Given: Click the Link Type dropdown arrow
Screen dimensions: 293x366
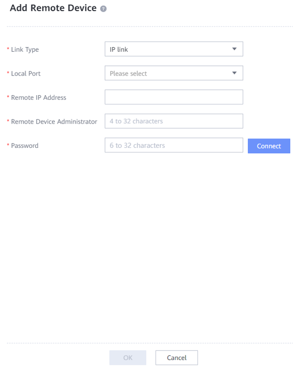Looking at the screenshot, I should [234, 49].
